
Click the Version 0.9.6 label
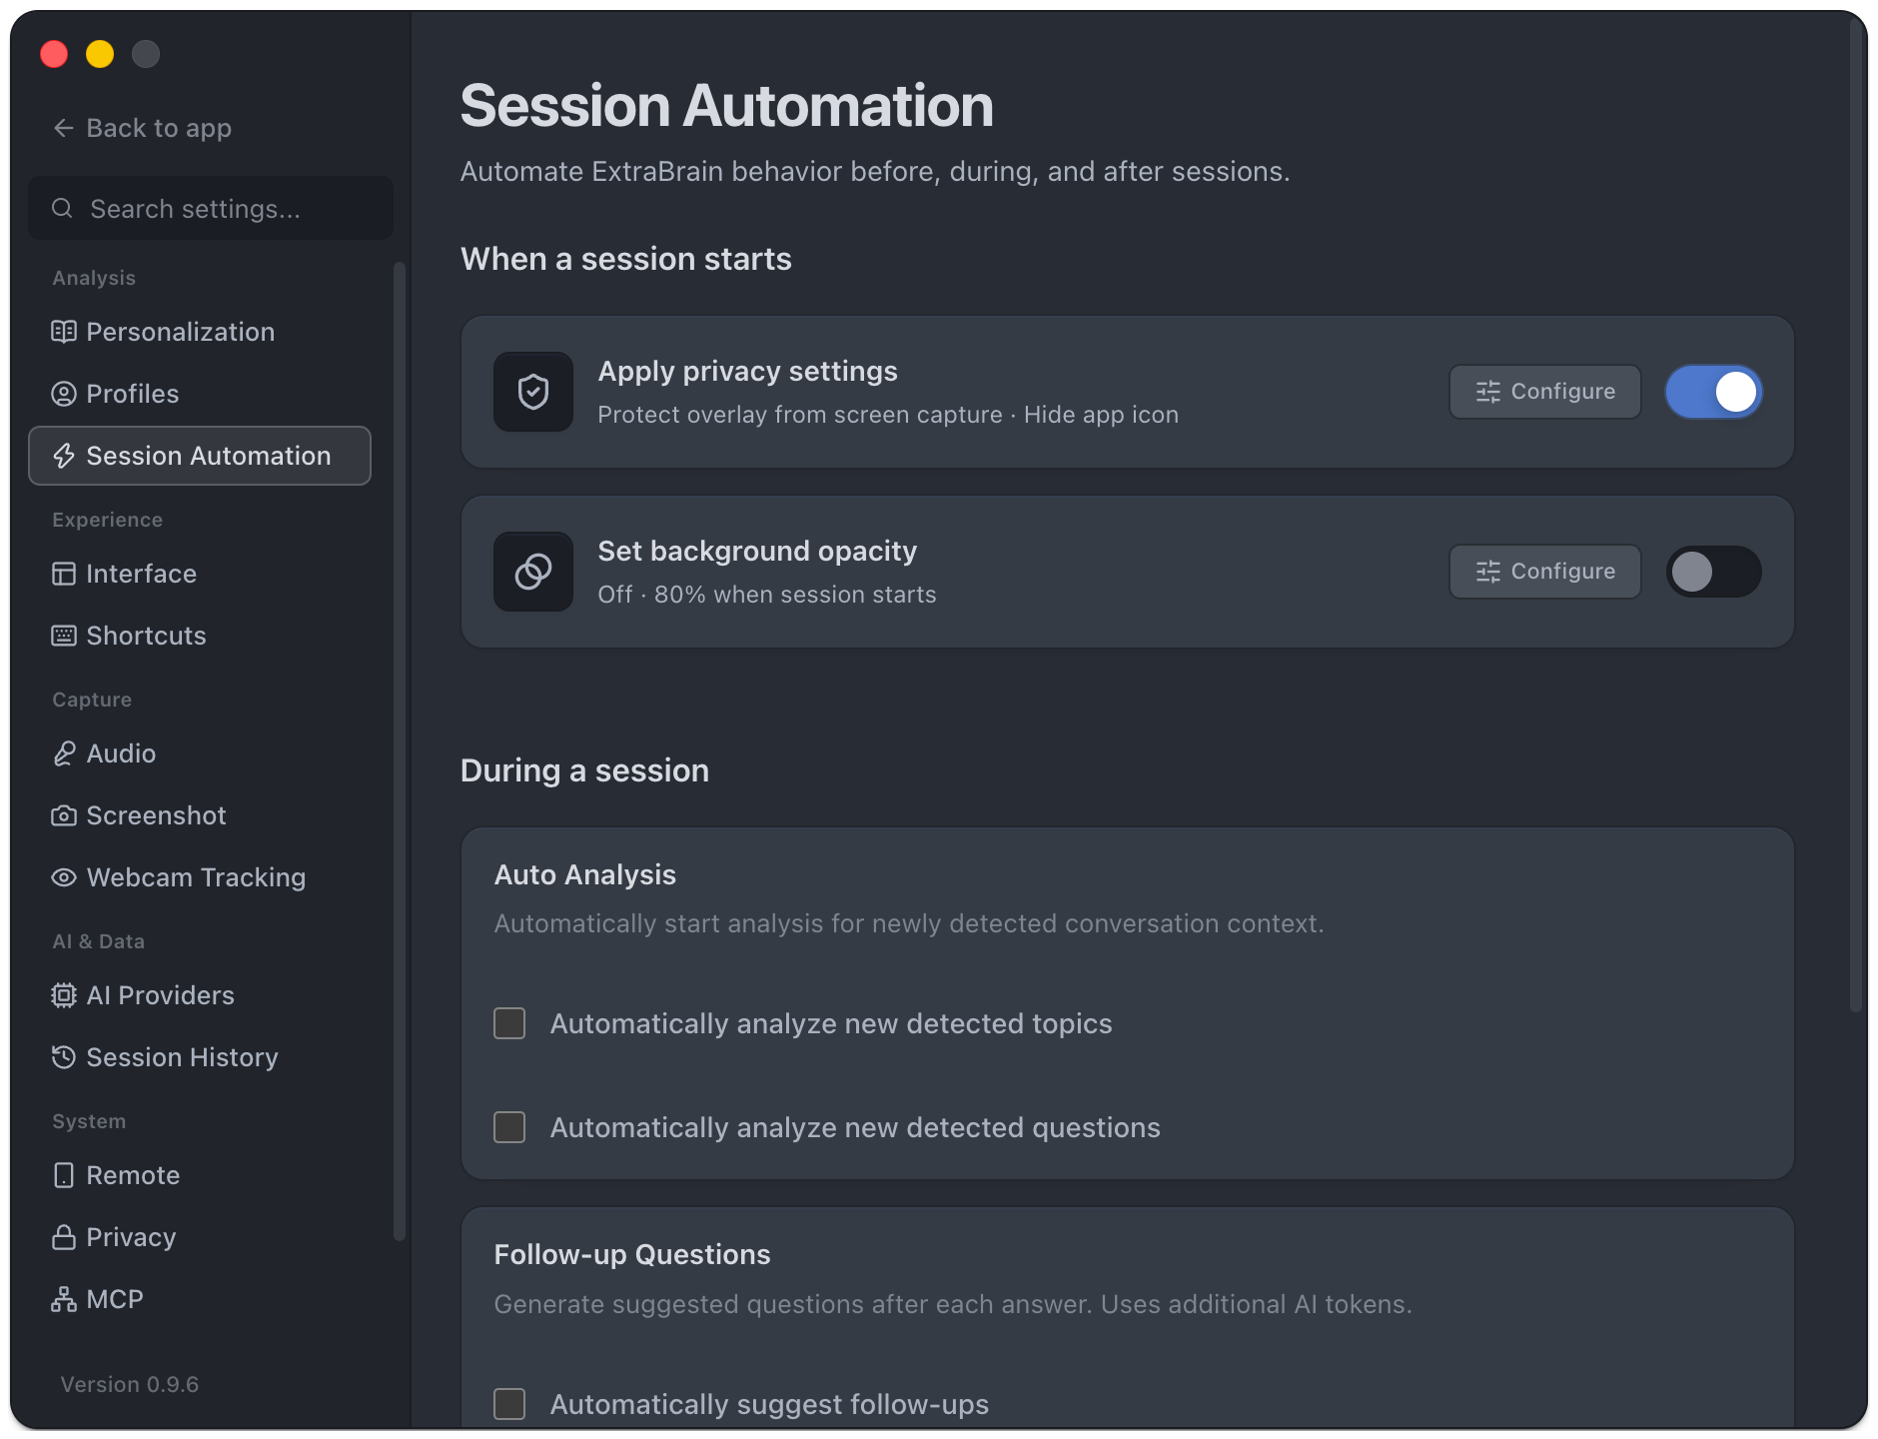tap(130, 1385)
